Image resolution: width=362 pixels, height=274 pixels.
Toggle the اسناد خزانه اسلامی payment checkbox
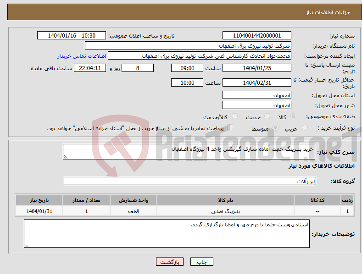[x=230, y=127]
